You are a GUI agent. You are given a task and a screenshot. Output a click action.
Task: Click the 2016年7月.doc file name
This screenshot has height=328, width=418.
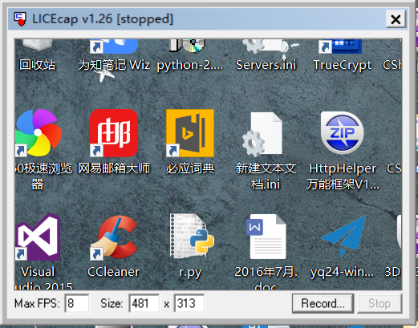266,278
